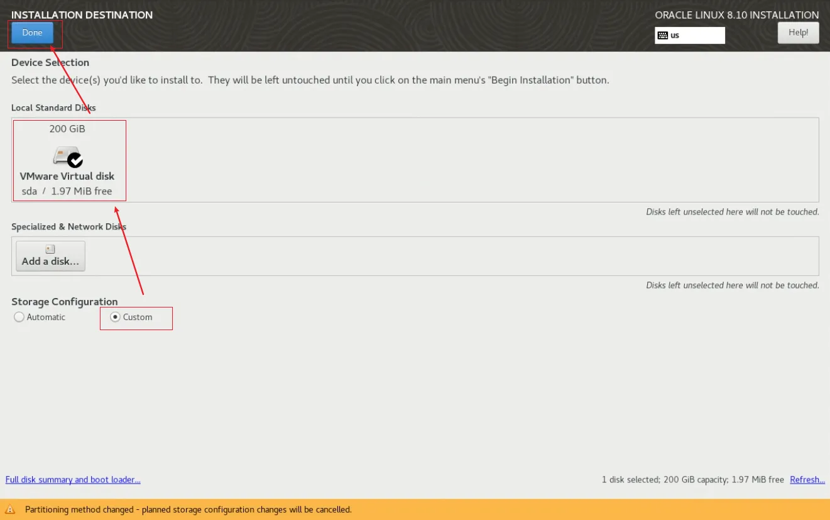
Task: Select the Custom storage configuration radio
Action: pos(115,318)
